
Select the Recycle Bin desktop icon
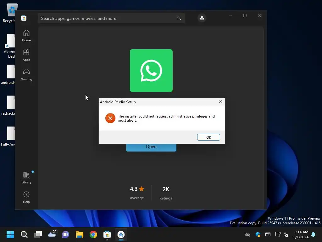[x=9, y=13]
